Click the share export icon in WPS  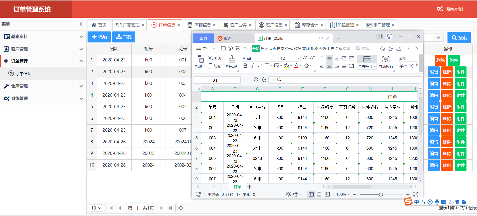click(399, 48)
